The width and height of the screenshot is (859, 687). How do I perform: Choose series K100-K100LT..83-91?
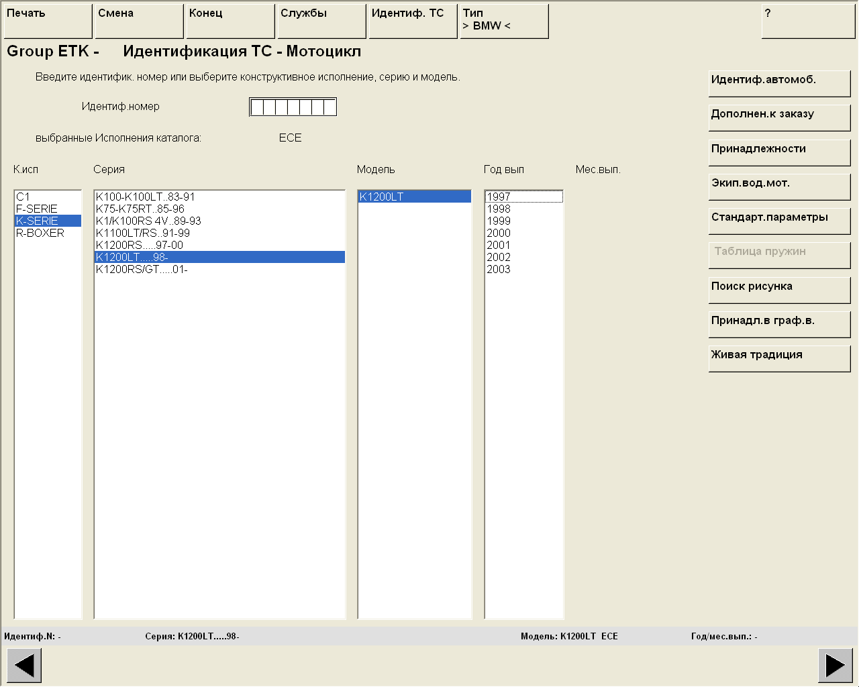[219, 197]
